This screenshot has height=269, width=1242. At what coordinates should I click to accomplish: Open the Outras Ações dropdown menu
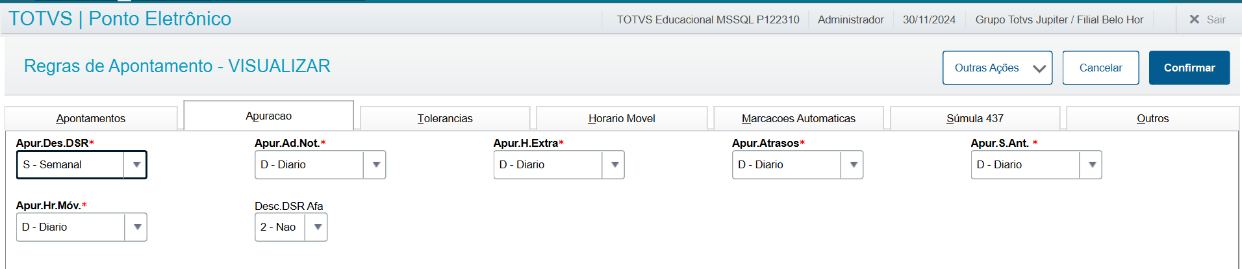[997, 68]
